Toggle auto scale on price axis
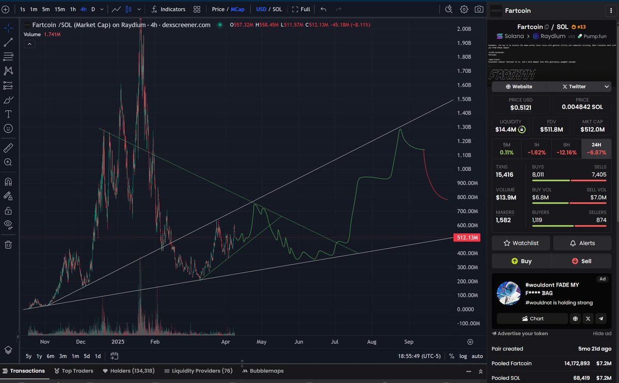 [x=477, y=356]
